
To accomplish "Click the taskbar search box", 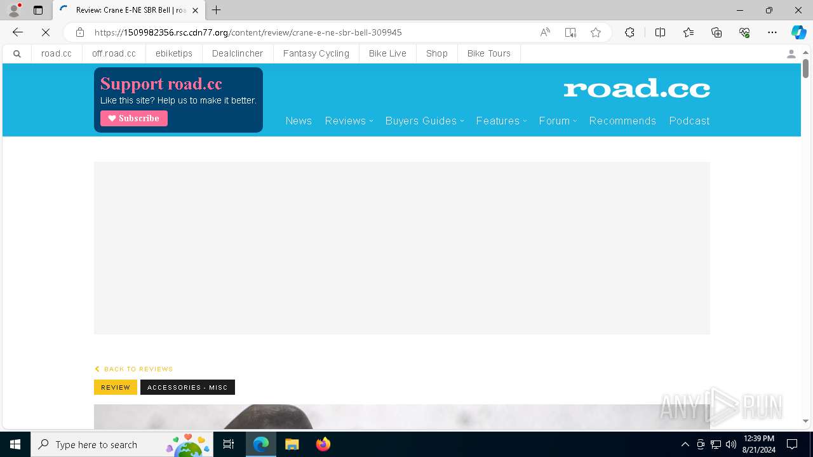I will [x=123, y=444].
